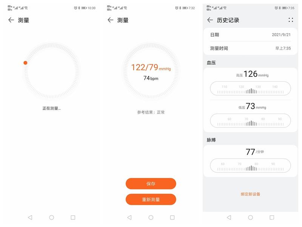The width and height of the screenshot is (302, 227).
Task: Select the 日期 2021/9/21 row
Action: click(x=250, y=35)
